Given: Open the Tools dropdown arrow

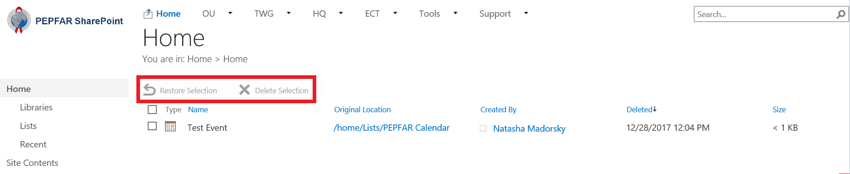Looking at the screenshot, I should [455, 13].
